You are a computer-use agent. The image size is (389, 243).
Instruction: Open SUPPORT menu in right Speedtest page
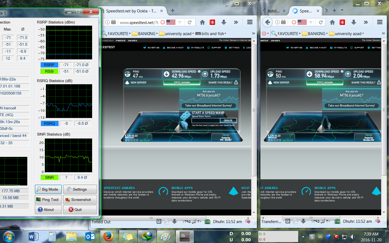(357, 48)
